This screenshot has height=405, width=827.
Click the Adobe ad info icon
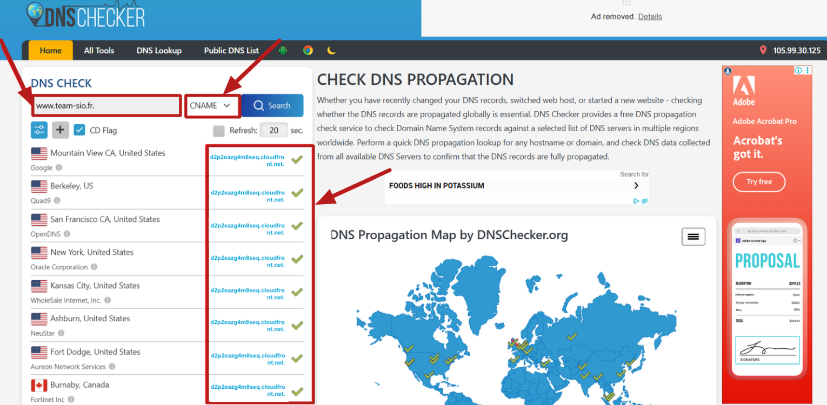pyautogui.click(x=798, y=71)
